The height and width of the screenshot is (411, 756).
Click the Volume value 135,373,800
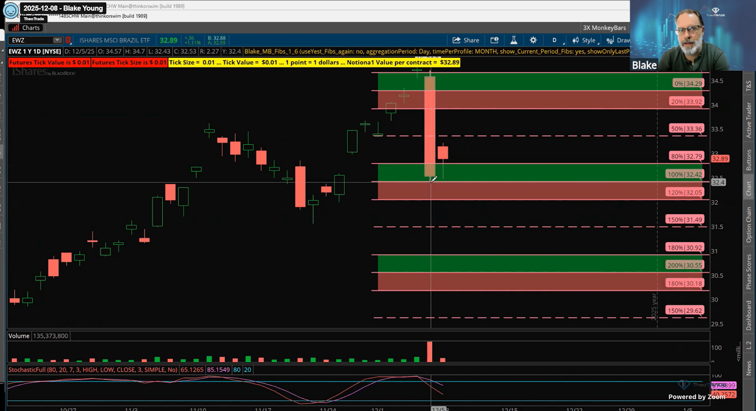[51, 336]
